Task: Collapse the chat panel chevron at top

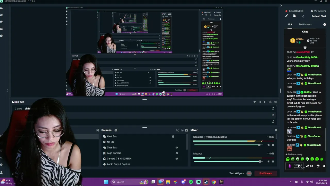Action: pos(281,5)
